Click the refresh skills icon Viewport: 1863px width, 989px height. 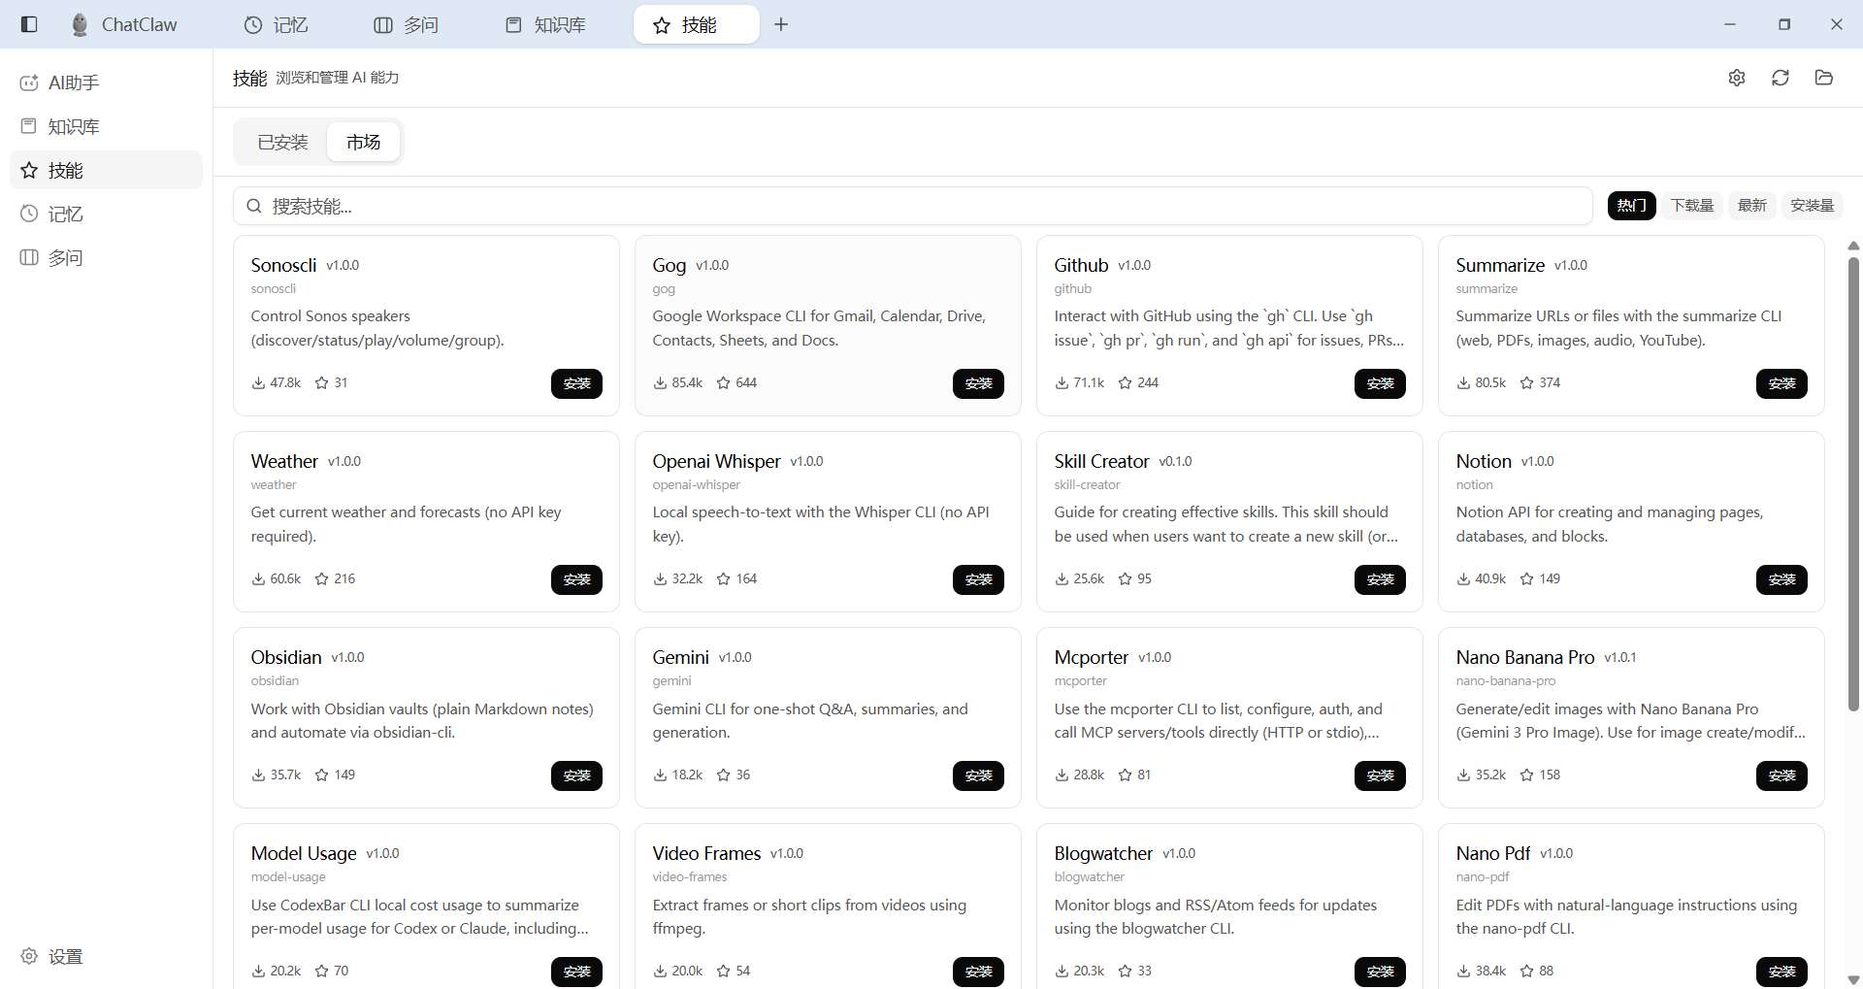1781,78
